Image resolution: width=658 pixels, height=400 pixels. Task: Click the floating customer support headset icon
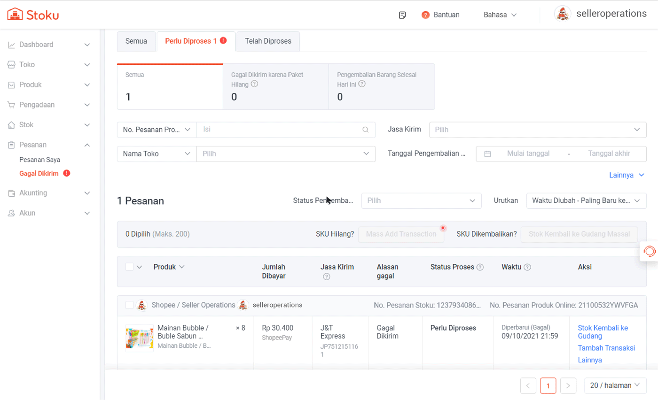pyautogui.click(x=650, y=251)
